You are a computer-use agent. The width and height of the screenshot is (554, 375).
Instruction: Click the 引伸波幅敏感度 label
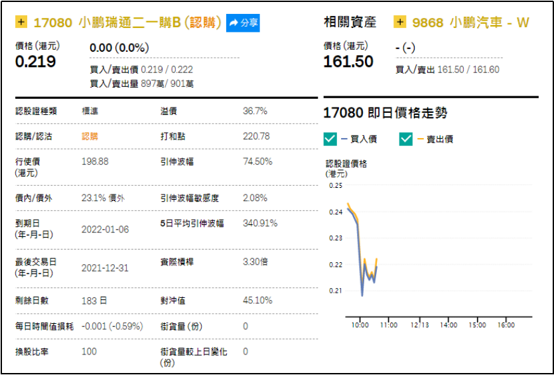189,198
